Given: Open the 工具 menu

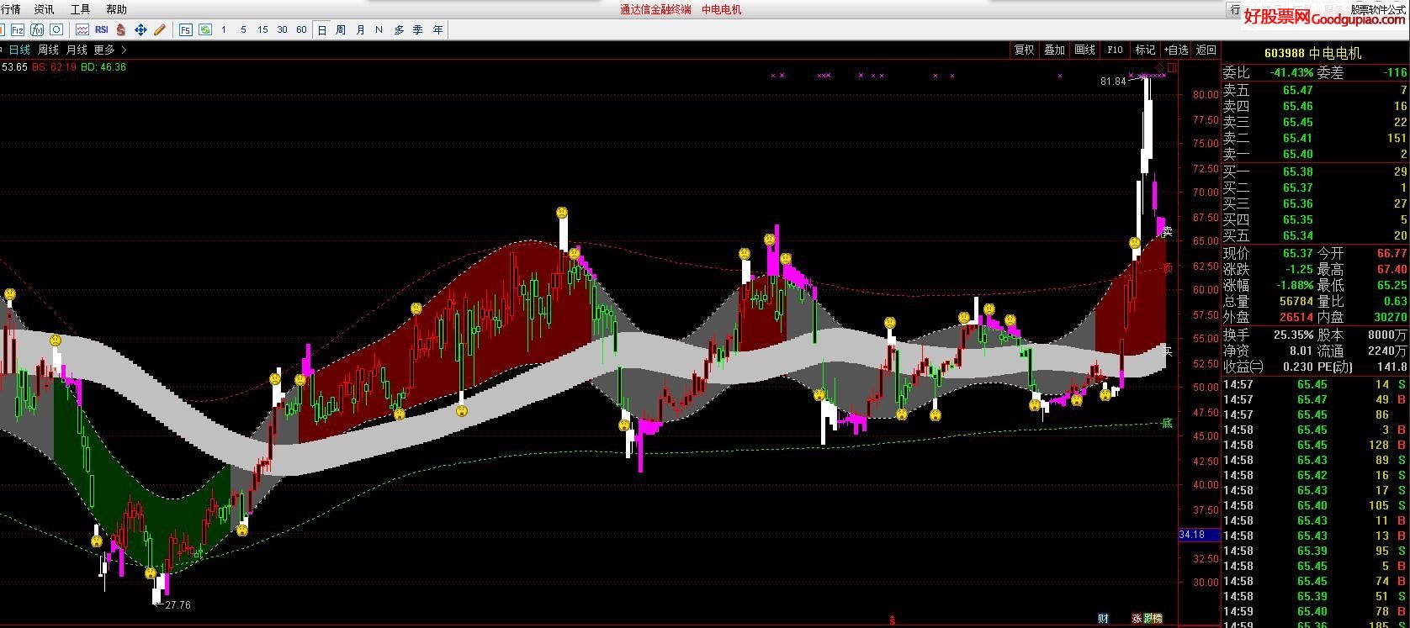Looking at the screenshot, I should click(81, 9).
